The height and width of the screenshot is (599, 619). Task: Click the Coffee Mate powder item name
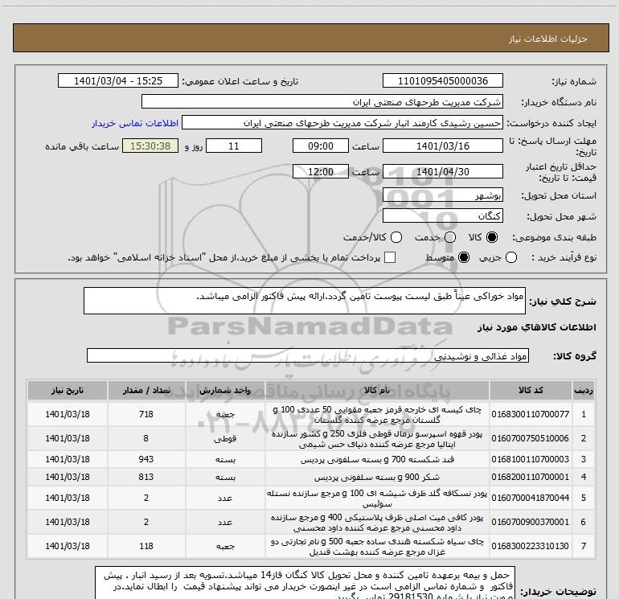click(377, 523)
